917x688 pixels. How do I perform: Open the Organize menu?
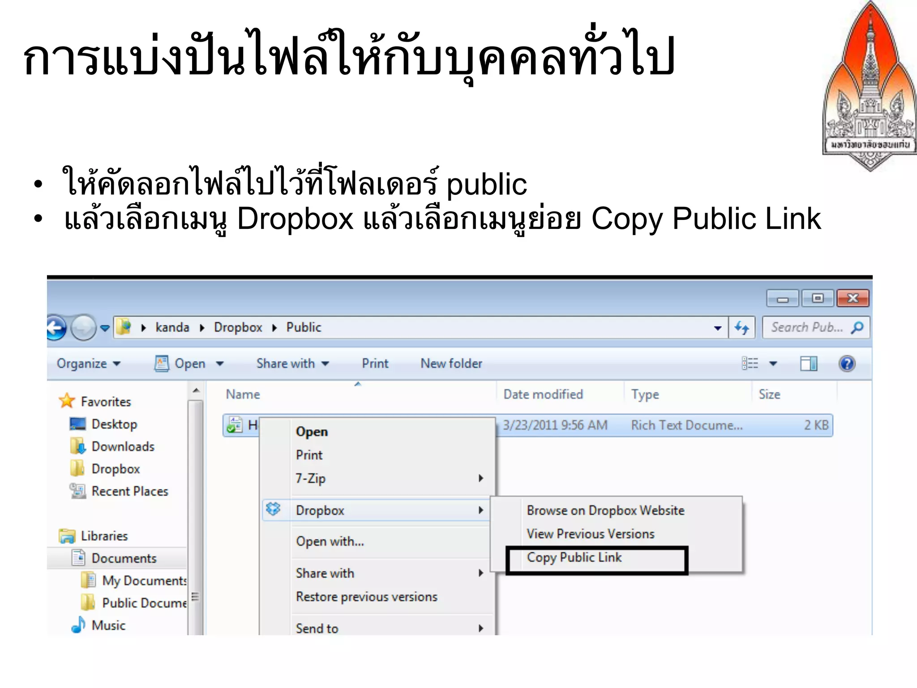(89, 363)
